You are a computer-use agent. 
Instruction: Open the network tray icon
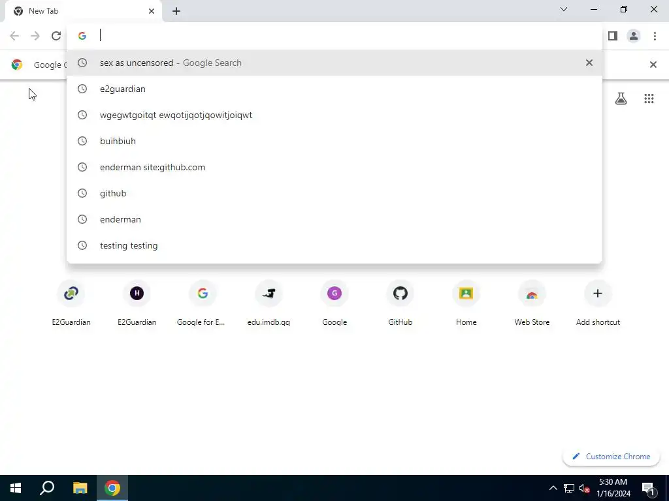click(x=569, y=488)
